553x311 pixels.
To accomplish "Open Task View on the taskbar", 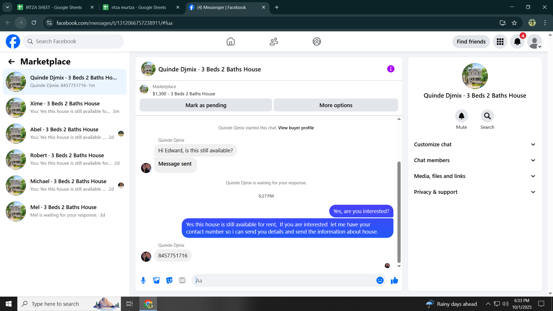I will click(130, 304).
